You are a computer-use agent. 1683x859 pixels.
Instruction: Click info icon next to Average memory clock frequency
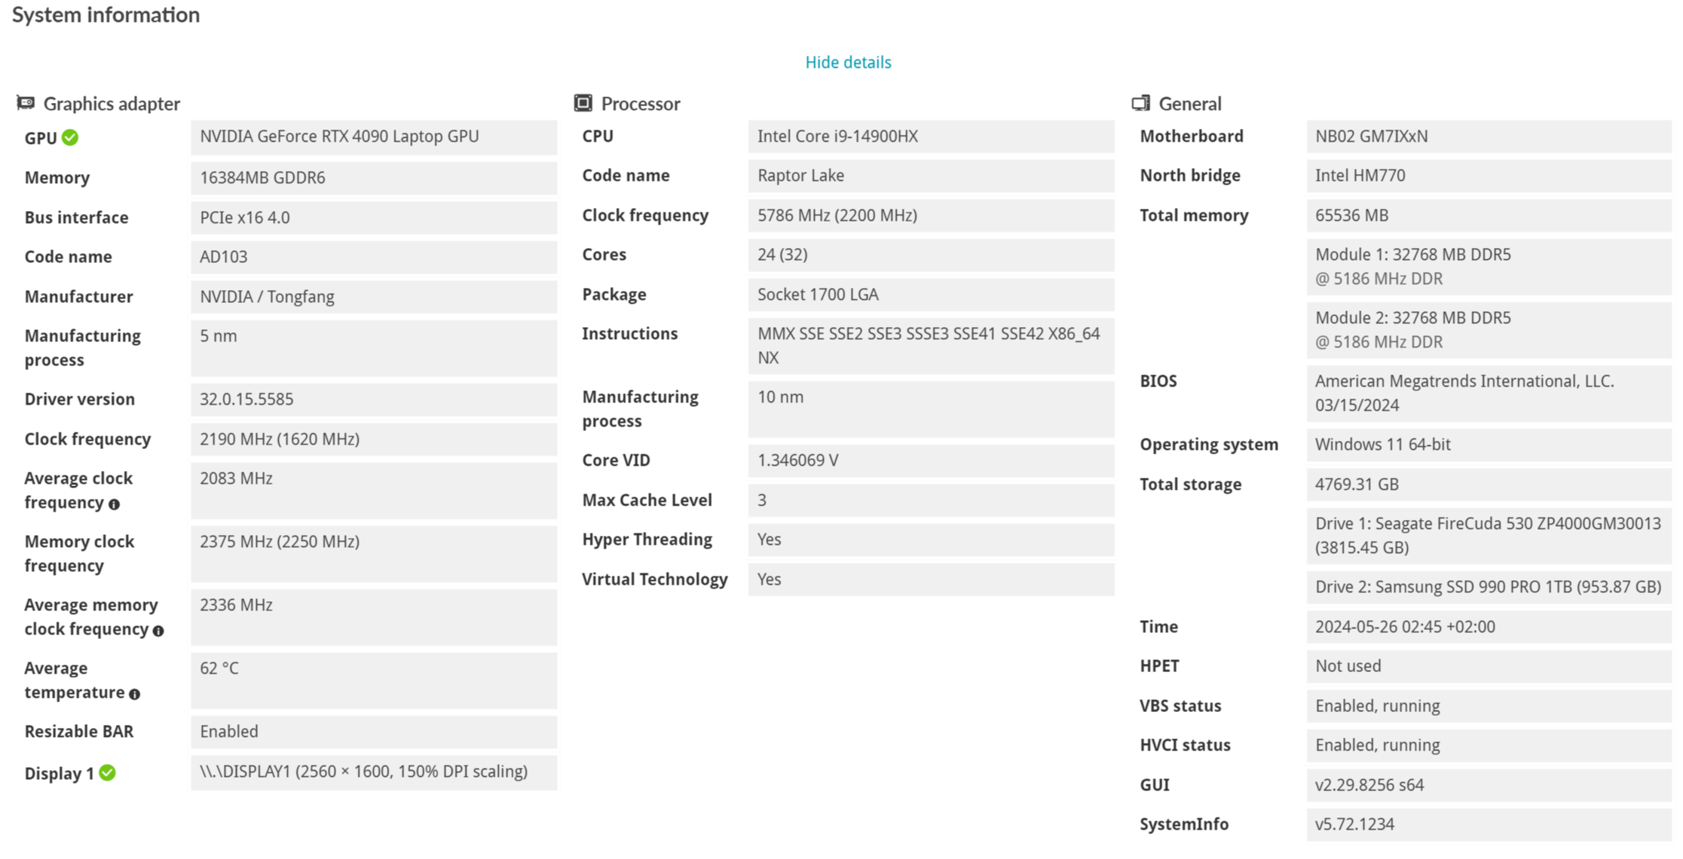pos(158,631)
